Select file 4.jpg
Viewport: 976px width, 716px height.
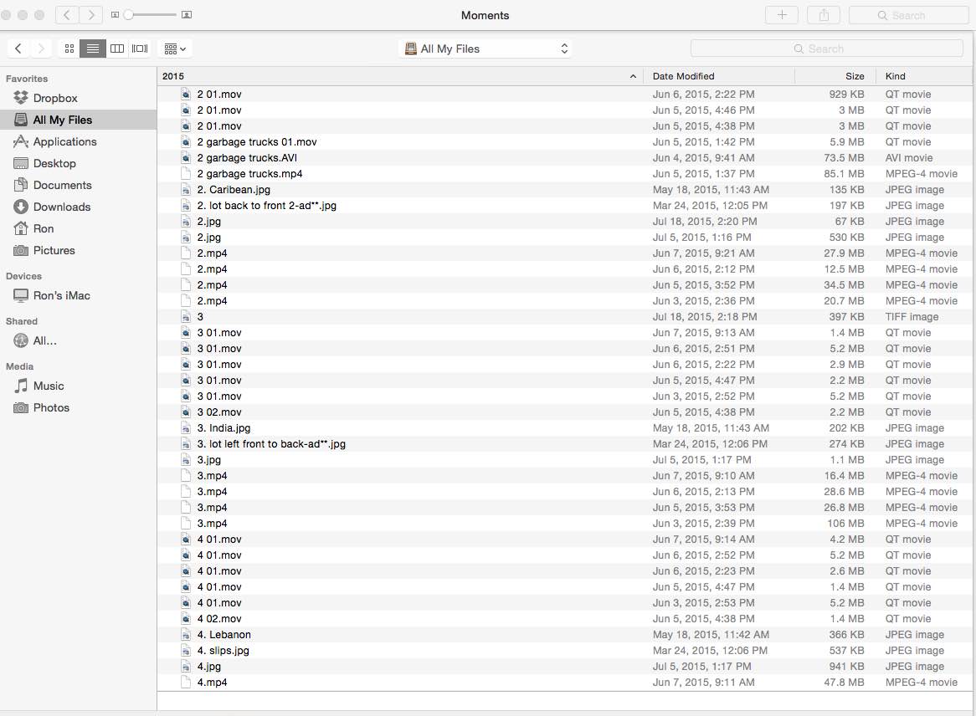point(564,667)
